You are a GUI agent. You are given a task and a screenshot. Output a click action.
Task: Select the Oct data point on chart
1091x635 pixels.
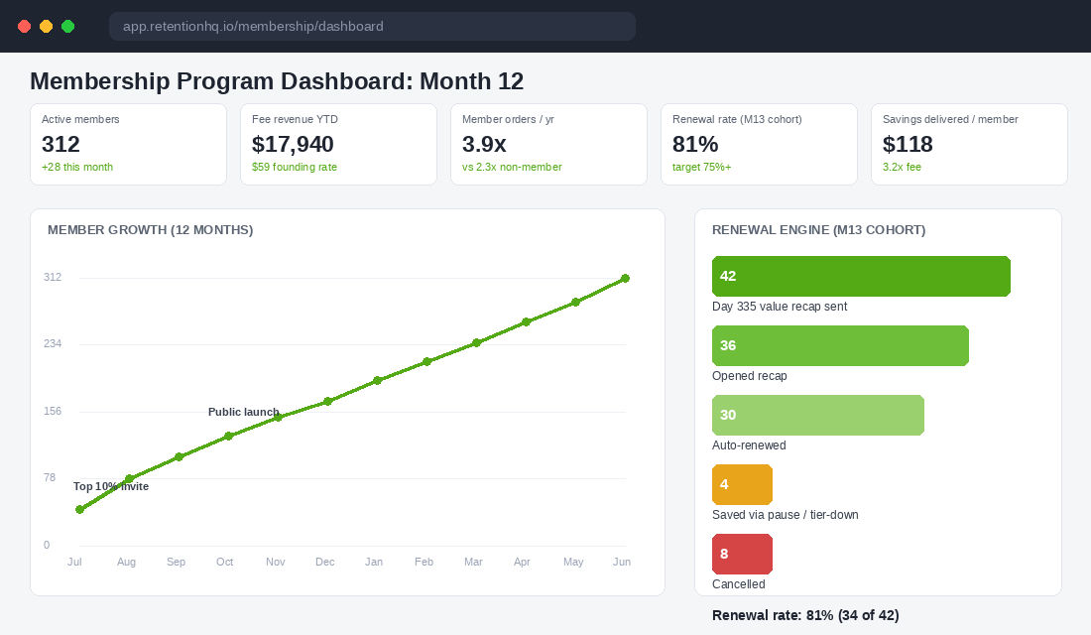tap(228, 437)
